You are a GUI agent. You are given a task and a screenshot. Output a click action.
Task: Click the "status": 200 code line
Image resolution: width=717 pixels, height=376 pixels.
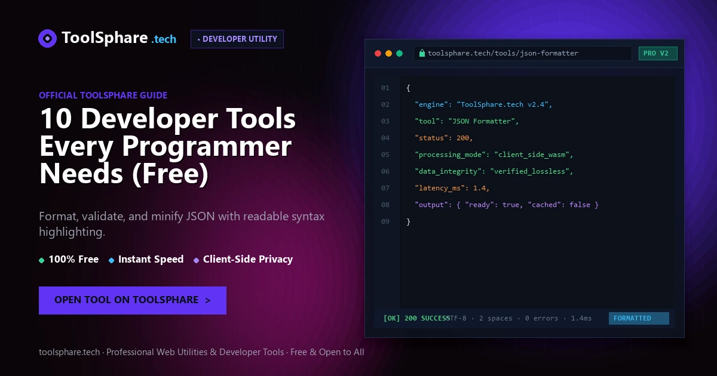444,138
